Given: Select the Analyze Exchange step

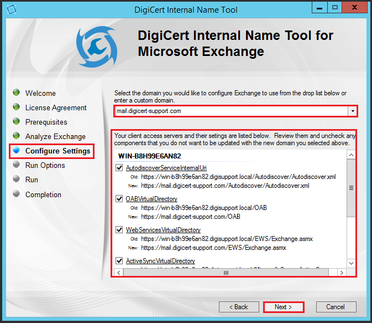Looking at the screenshot, I should (55, 136).
